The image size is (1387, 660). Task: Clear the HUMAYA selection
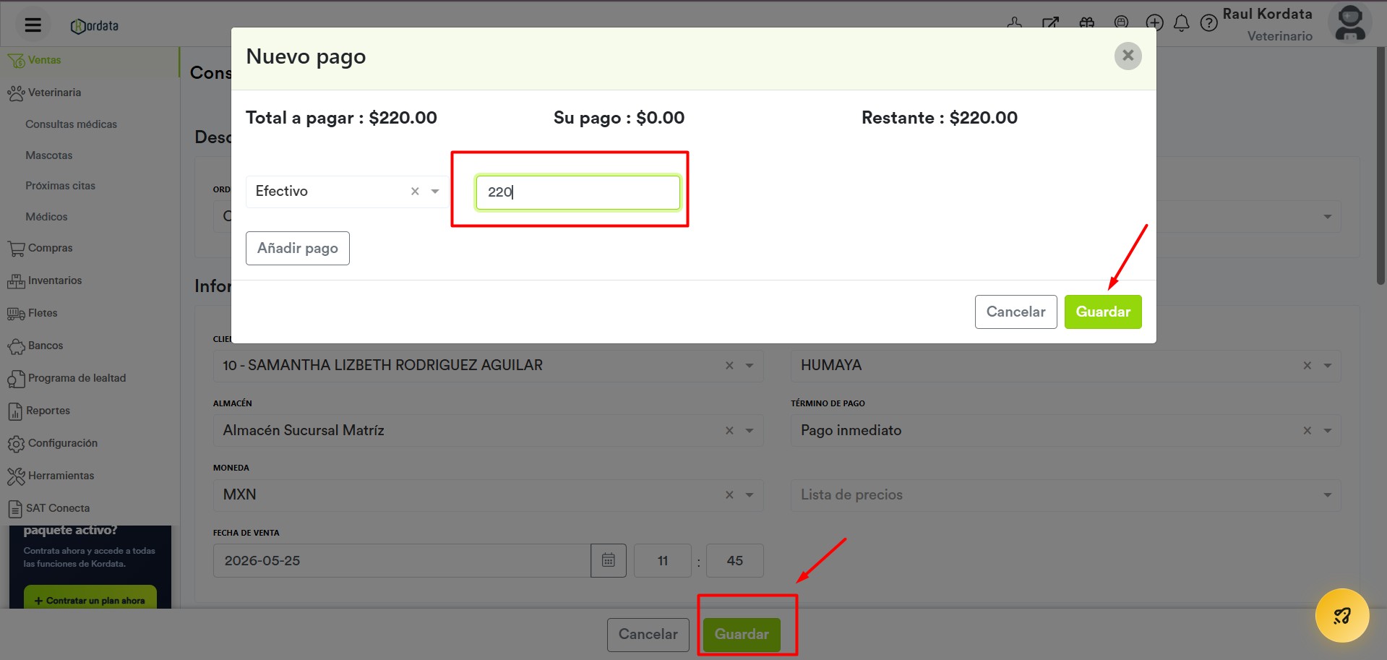[x=1307, y=366]
